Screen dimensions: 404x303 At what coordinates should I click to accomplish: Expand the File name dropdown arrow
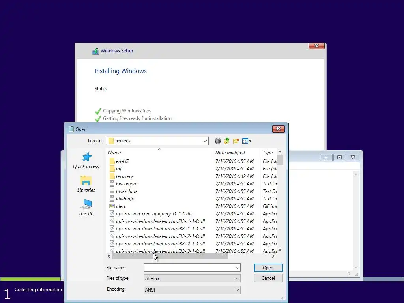pyautogui.click(x=237, y=268)
